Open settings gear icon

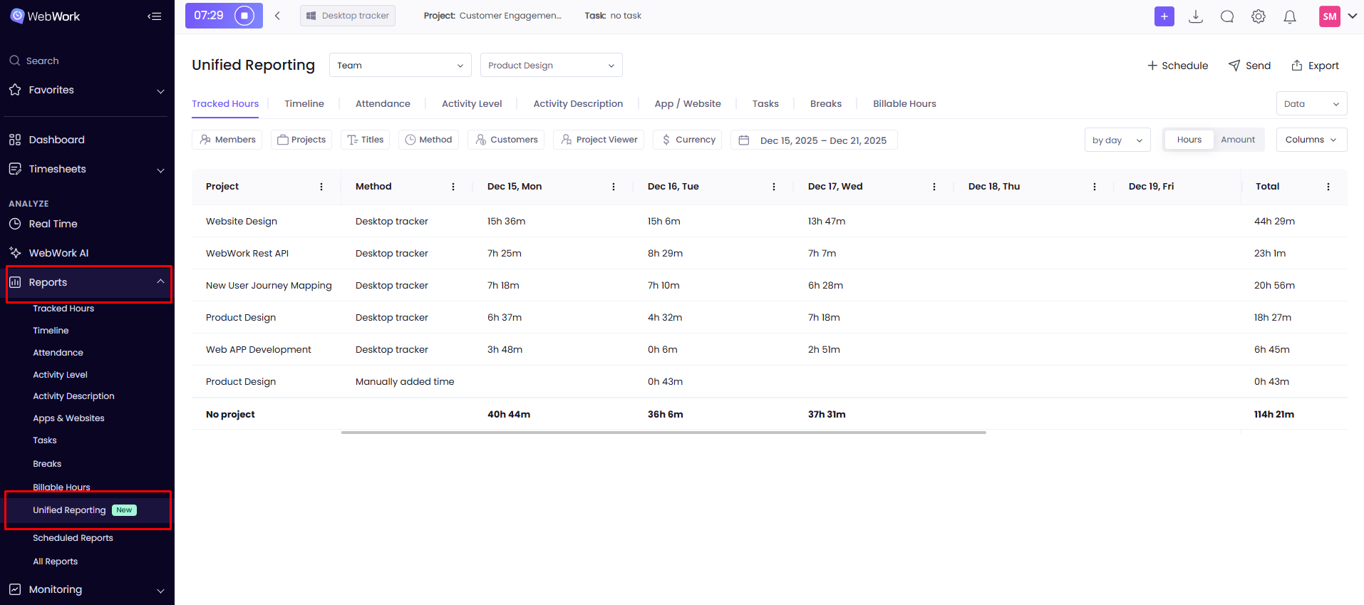[1259, 16]
